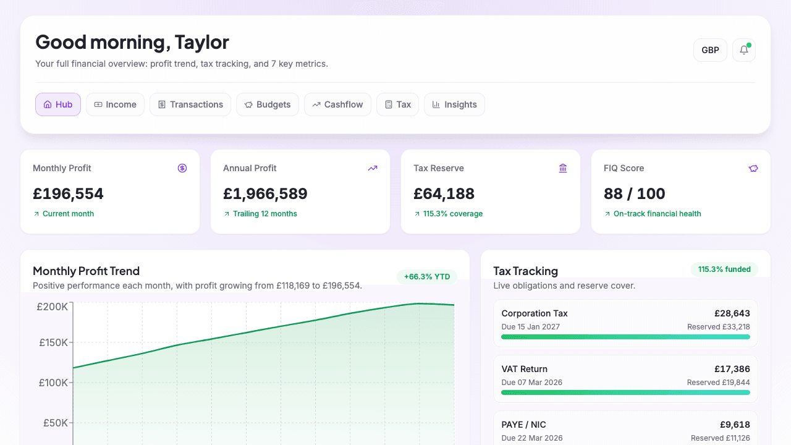Click the trend arrow icon on Annual Profit
The width and height of the screenshot is (791, 445).
click(x=373, y=168)
